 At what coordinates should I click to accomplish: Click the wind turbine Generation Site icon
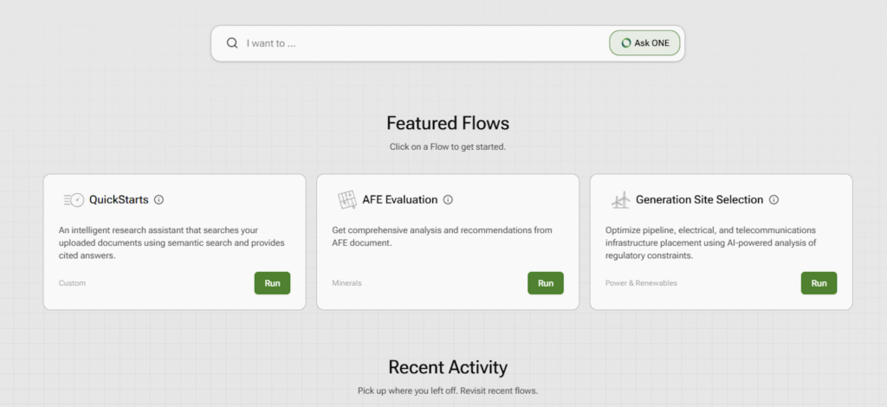620,200
